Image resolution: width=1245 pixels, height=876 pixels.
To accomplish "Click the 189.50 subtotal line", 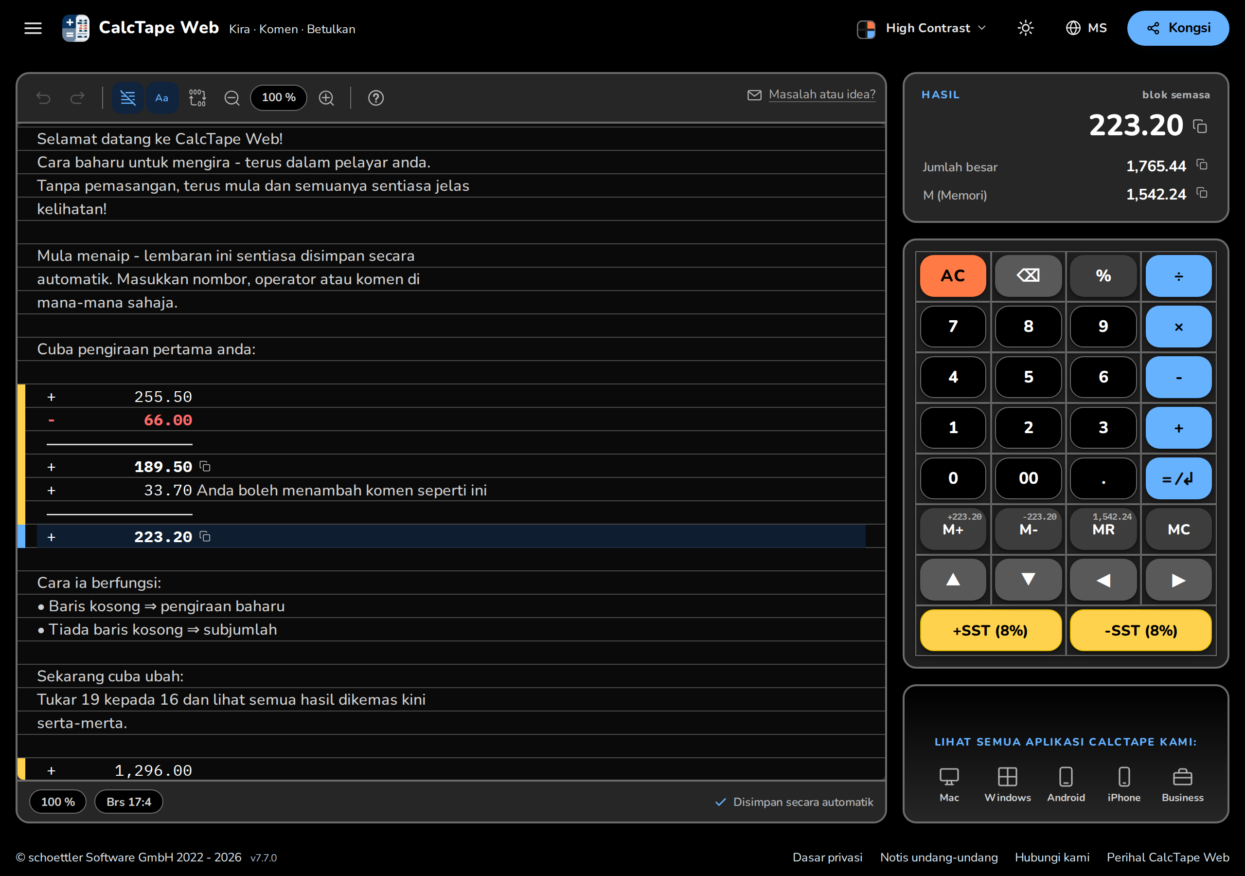I will (451, 466).
